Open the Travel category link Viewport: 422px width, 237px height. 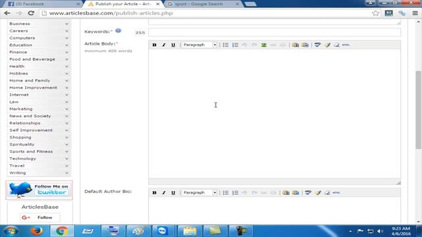pyautogui.click(x=16, y=165)
